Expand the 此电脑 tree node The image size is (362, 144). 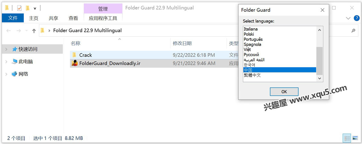pos(6,62)
